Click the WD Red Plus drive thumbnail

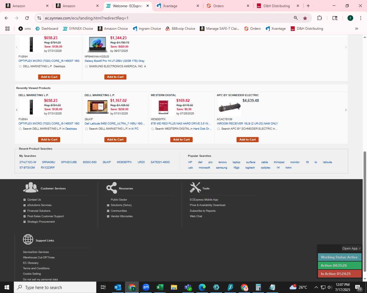(x=163, y=107)
